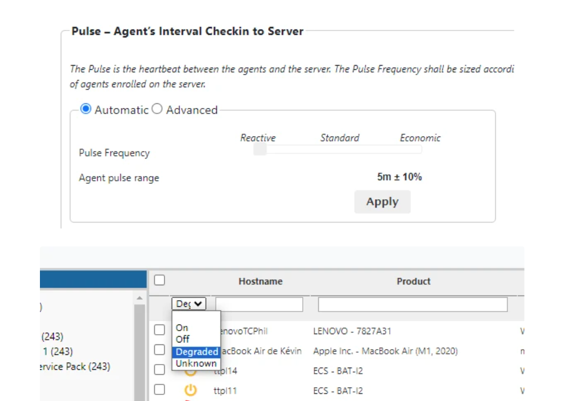The image size is (568, 401).
Task: Select the Automatic radio button
Action: click(86, 109)
